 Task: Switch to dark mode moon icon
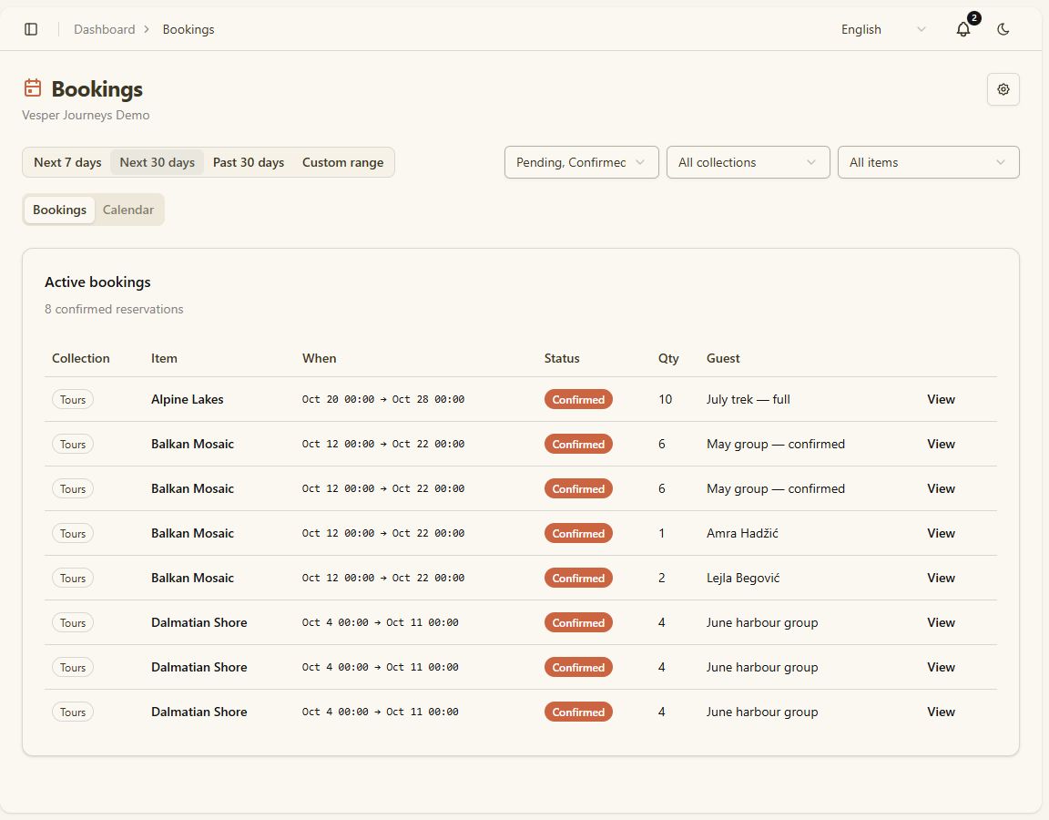pos(1003,29)
